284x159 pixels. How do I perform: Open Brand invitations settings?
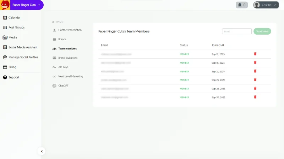[x=68, y=58]
